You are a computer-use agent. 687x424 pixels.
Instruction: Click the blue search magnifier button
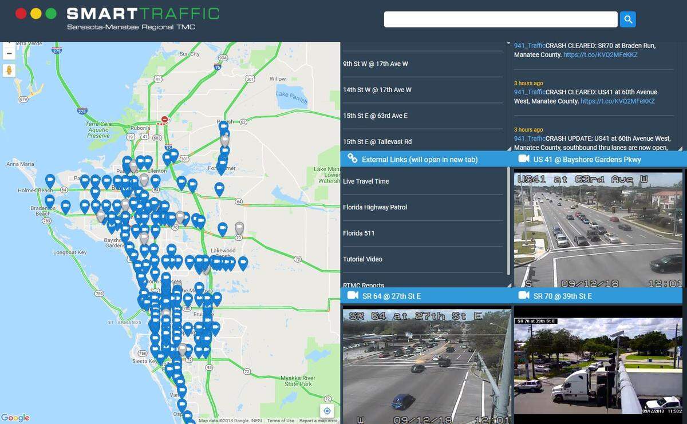[627, 19]
